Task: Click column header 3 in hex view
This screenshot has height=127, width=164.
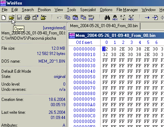Action: [x=131, y=42]
